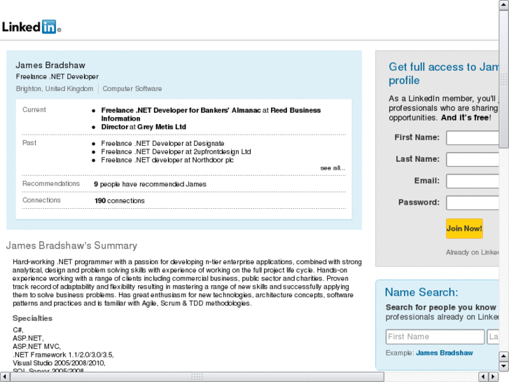Screen dimensions: 509x382
Task: Click 'Freelance .NET developer at Northdoor plc'
Action: pos(167,160)
